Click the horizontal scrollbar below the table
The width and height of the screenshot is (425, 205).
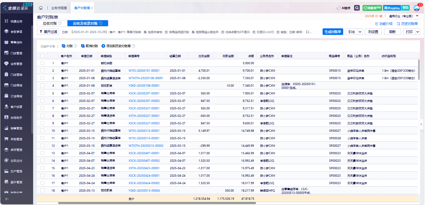tap(156, 203)
